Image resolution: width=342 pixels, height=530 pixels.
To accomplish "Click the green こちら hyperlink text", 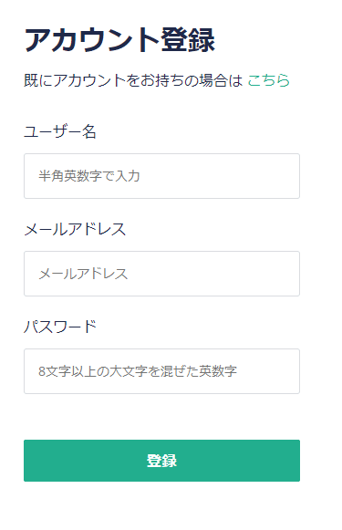I will [x=269, y=80].
